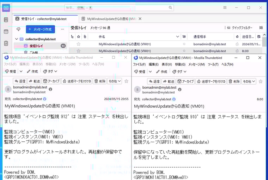
Task: Switch to the 受信トレイ collector@mylab.test tab
Action: coord(45,19)
